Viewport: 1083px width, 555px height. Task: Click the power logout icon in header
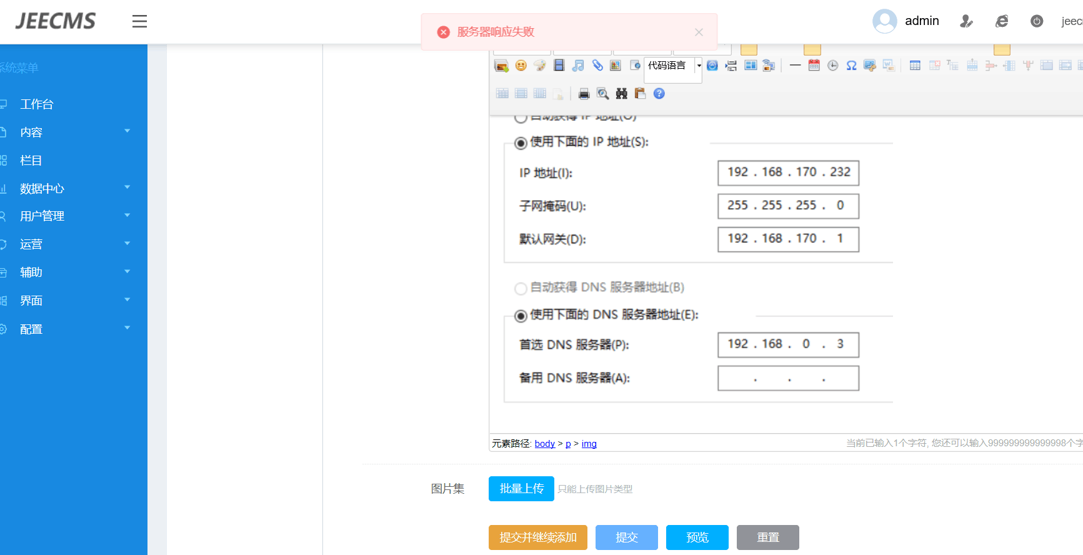[1036, 21]
